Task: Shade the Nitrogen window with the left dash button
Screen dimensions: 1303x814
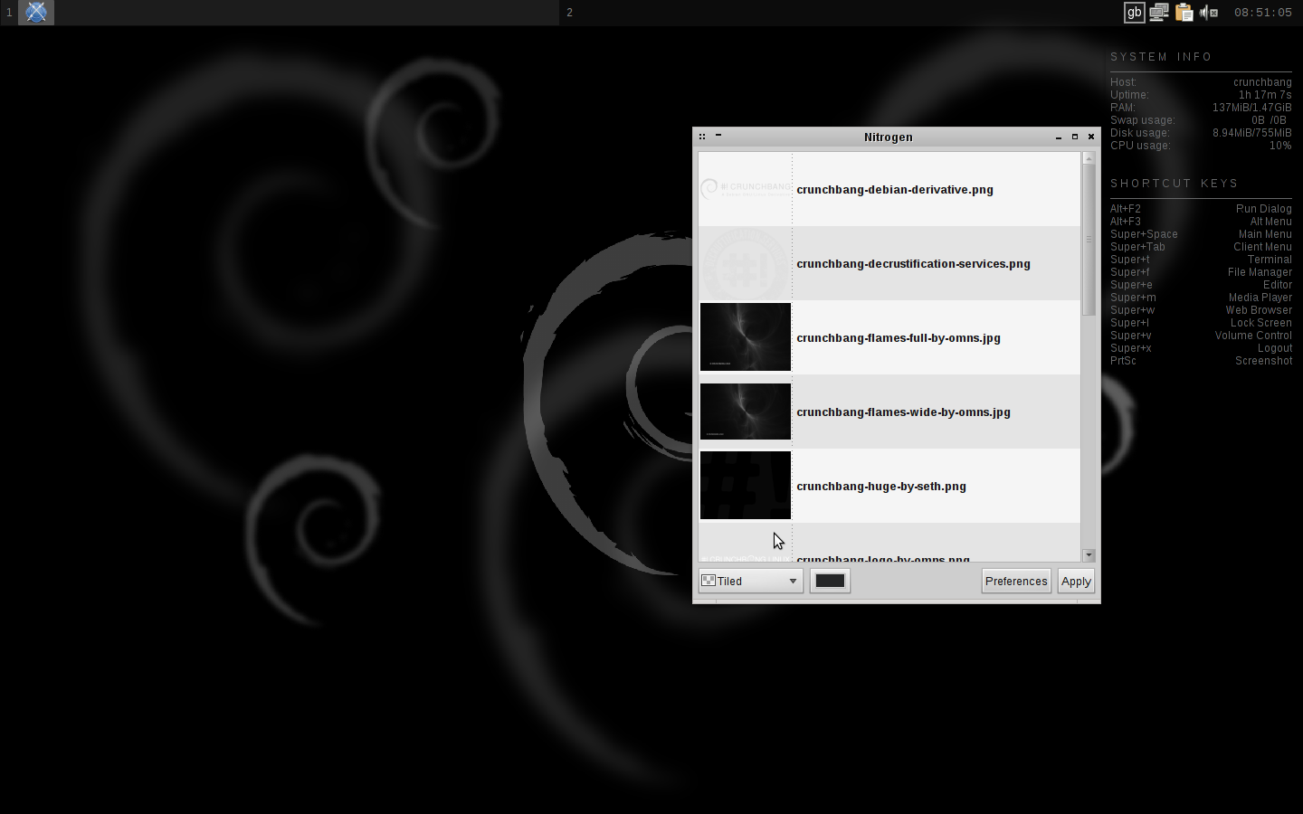Action: 718,136
